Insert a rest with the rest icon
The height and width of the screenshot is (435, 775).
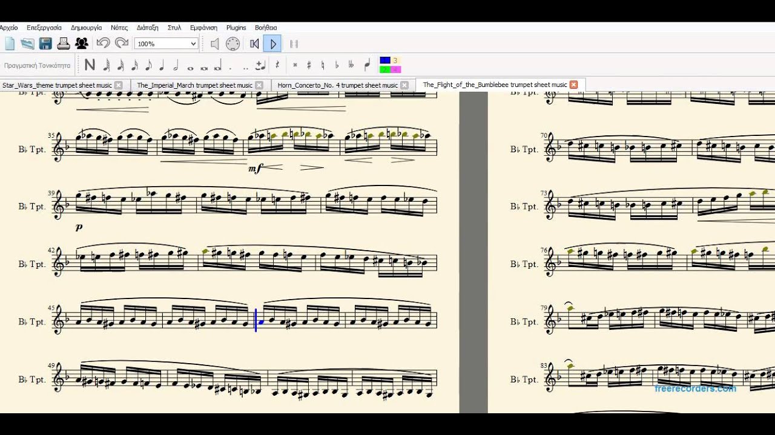pyautogui.click(x=277, y=65)
